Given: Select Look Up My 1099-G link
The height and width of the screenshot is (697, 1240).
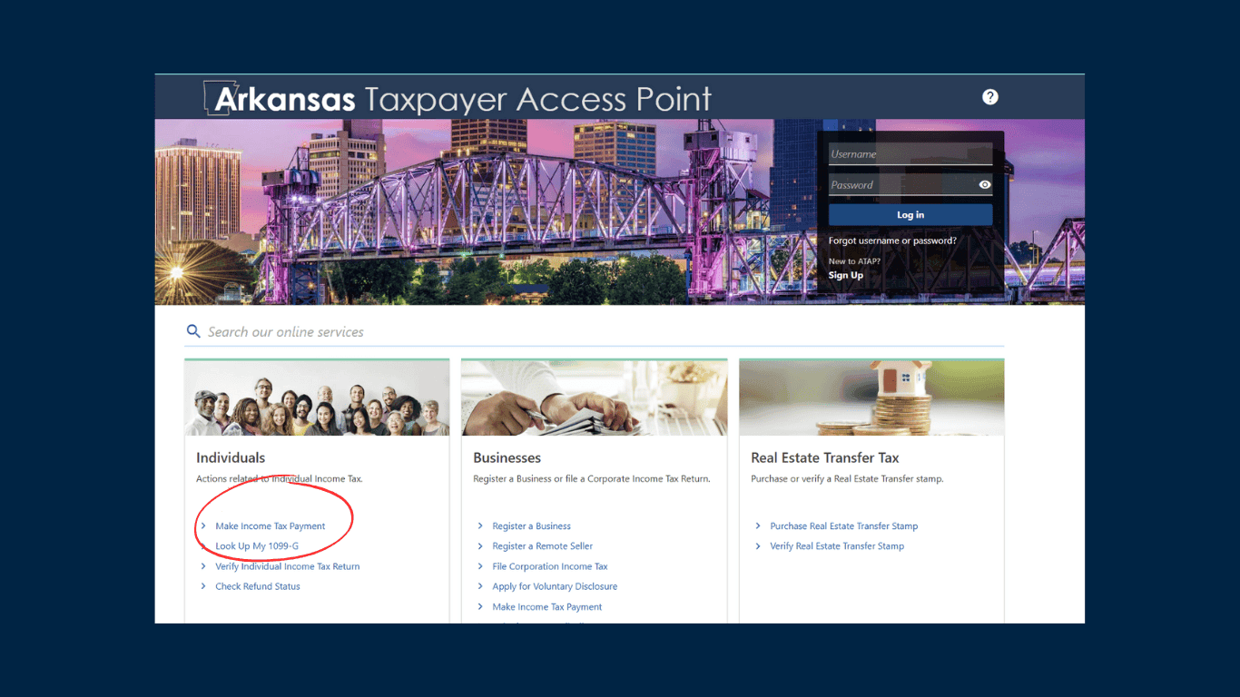Looking at the screenshot, I should [257, 546].
